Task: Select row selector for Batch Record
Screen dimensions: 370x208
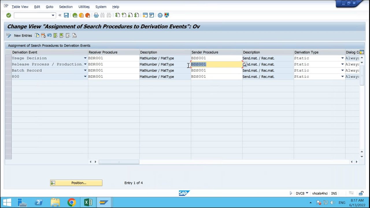Action: (8, 70)
